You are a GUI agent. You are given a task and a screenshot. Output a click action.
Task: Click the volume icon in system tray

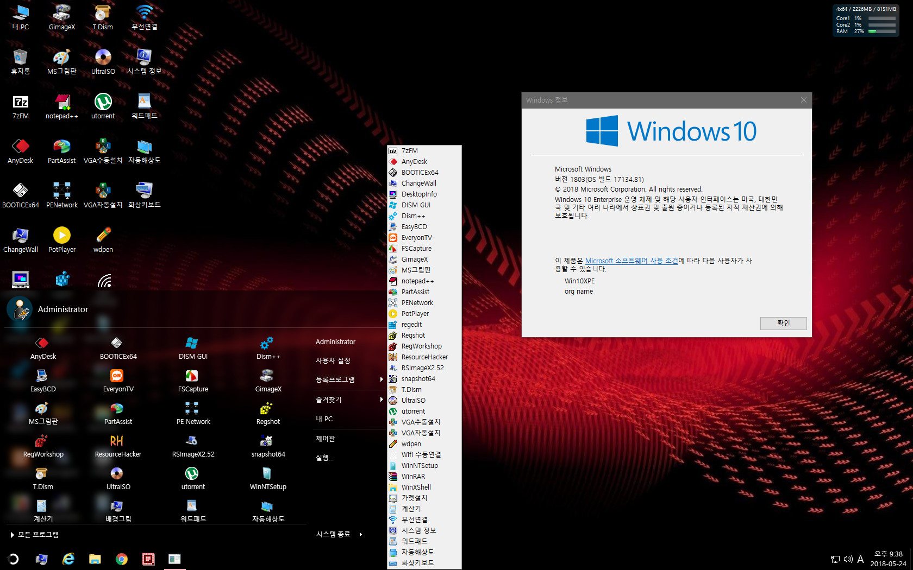[x=848, y=559]
